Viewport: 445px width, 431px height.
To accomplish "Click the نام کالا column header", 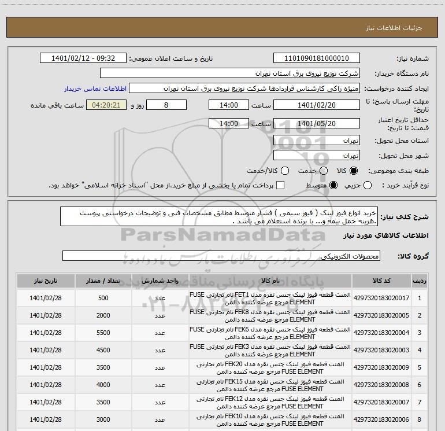I will (270, 281).
